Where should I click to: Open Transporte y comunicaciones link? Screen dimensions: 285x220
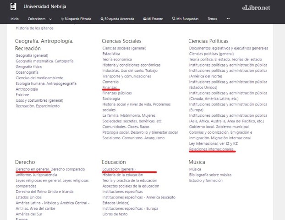tap(126, 77)
